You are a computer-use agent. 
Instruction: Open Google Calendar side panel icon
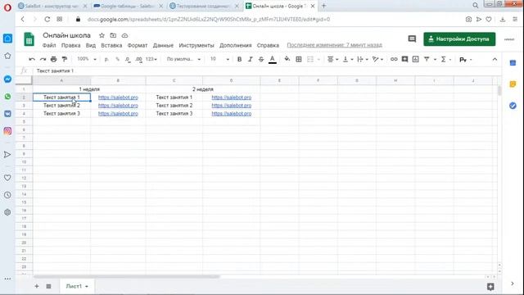click(x=513, y=63)
